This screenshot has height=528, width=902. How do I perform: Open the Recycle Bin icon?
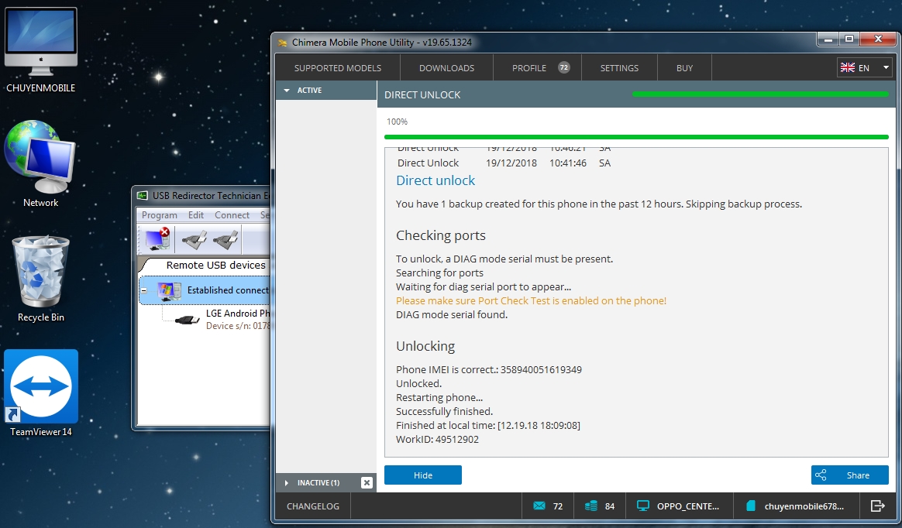[41, 279]
